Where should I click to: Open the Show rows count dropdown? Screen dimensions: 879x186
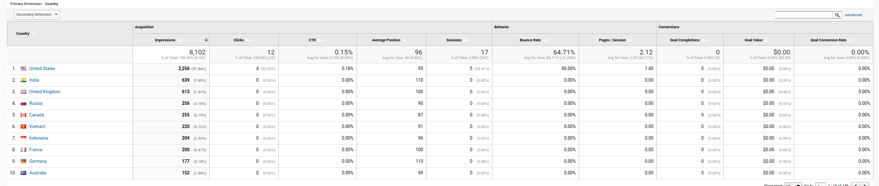793,184
